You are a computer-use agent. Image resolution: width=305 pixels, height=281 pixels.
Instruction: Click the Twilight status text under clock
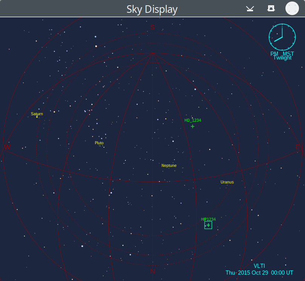[282, 58]
